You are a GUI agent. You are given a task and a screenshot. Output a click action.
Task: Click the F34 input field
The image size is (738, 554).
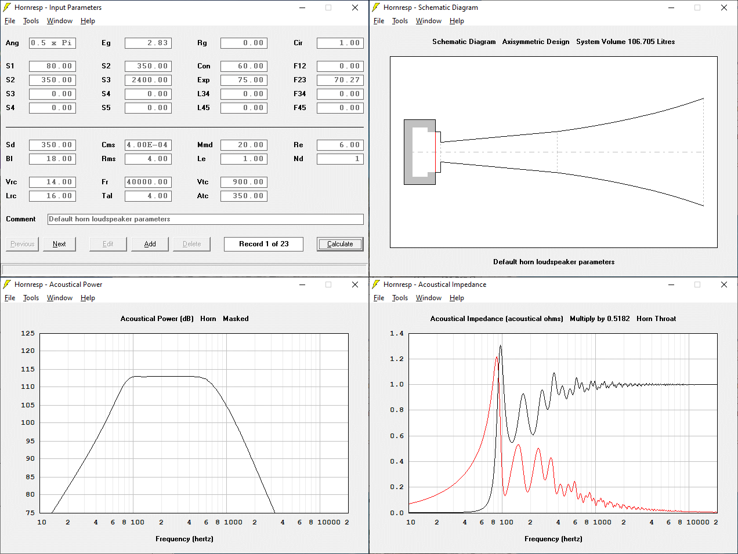point(340,94)
